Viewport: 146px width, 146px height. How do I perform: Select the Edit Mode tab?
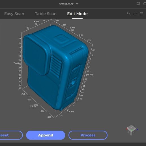[x=77, y=14]
